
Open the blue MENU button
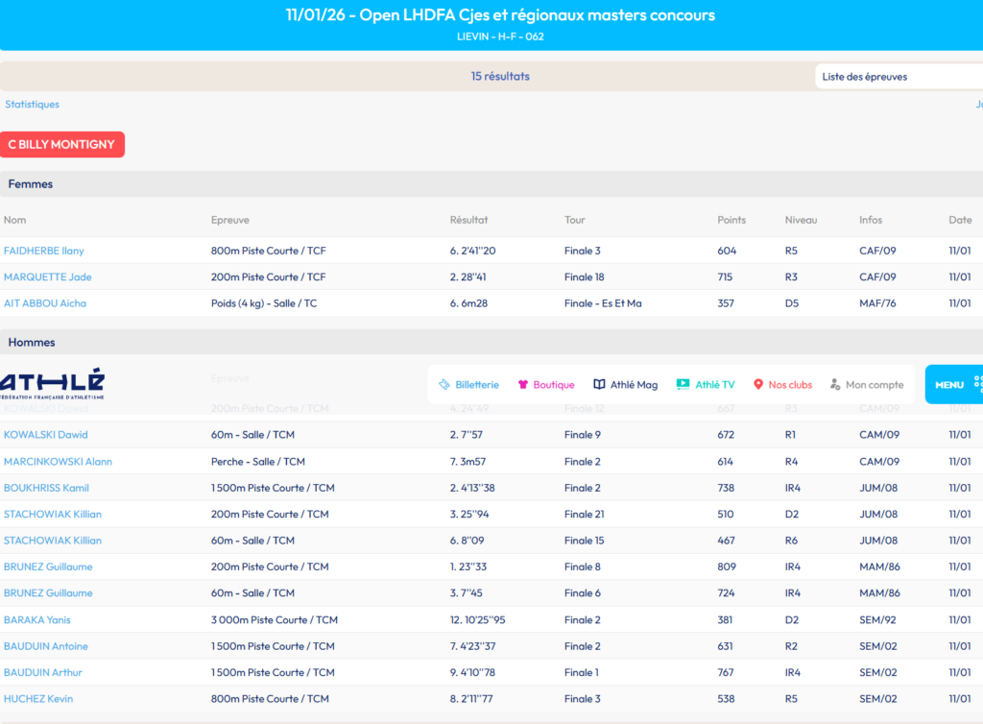(952, 384)
